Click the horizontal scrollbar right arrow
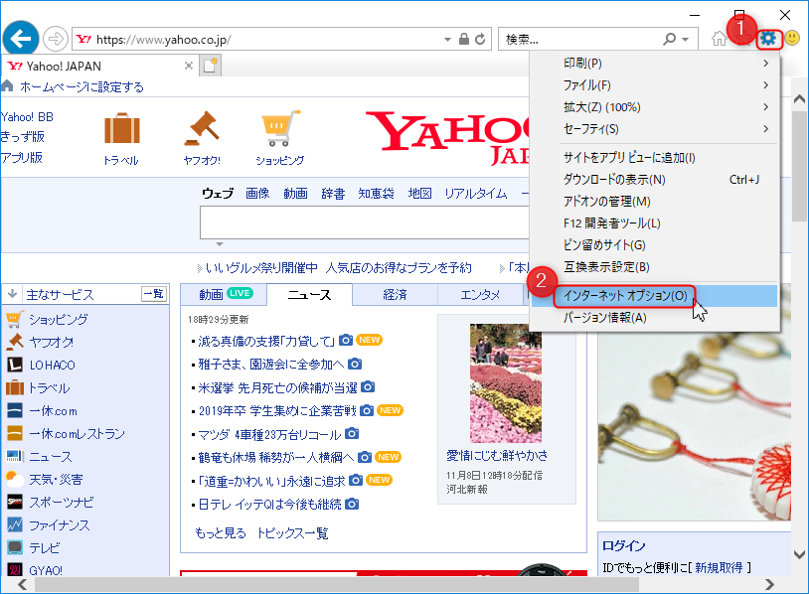 coord(770,584)
